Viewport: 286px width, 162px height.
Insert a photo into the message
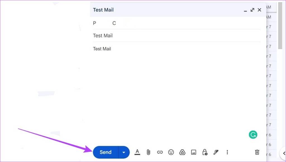[x=193, y=152]
